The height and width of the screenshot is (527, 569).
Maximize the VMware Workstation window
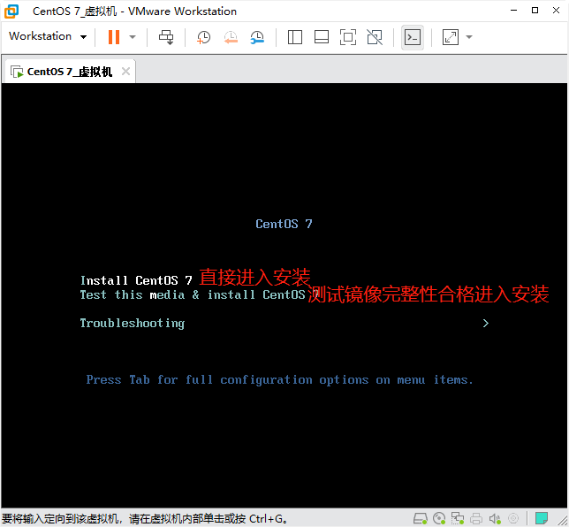tap(535, 11)
